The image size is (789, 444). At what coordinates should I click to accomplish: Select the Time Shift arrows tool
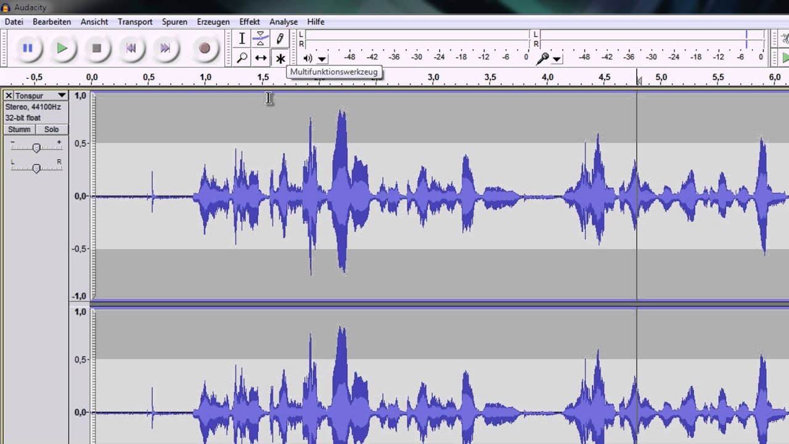[x=261, y=58]
